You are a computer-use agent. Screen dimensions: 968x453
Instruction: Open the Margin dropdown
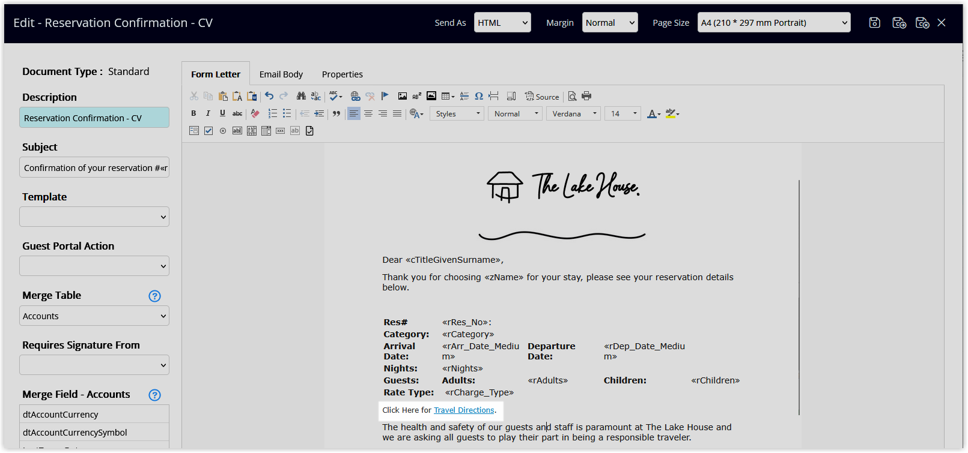click(610, 23)
